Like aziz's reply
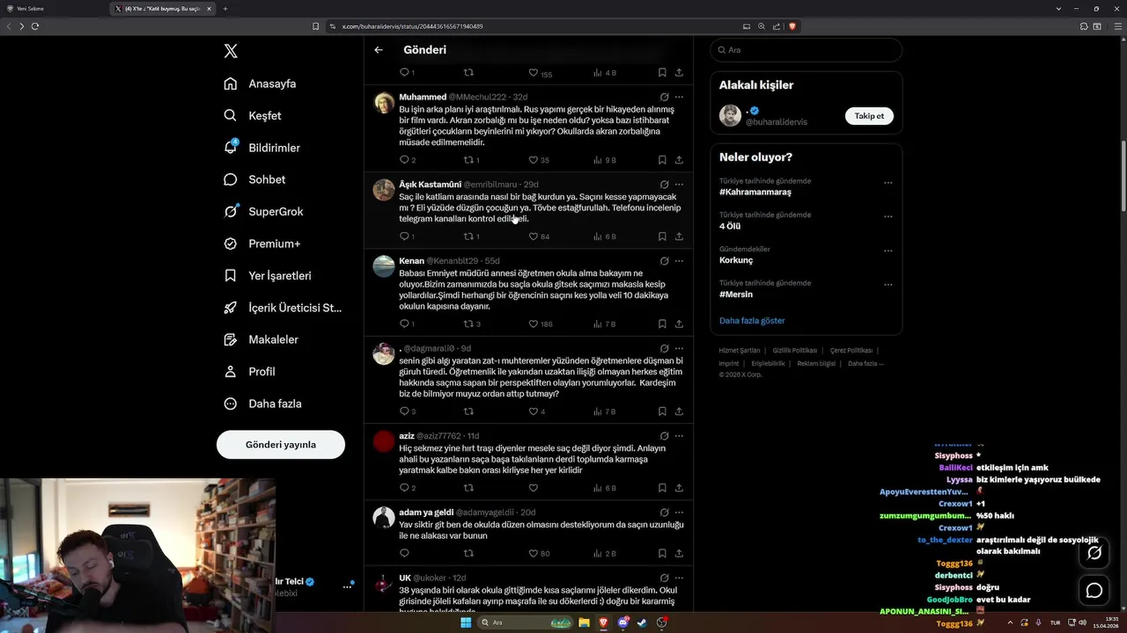Screen dimensions: 1127x633 (x=534, y=488)
